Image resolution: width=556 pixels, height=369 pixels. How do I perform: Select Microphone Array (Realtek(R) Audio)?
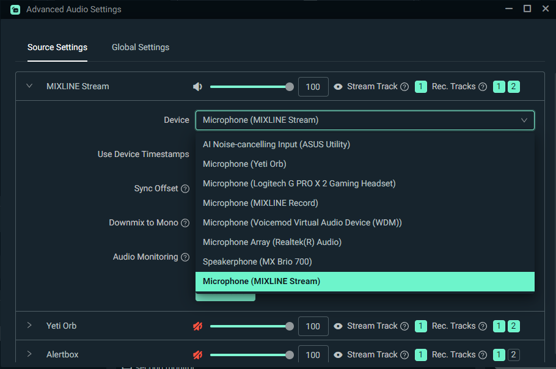click(365, 242)
